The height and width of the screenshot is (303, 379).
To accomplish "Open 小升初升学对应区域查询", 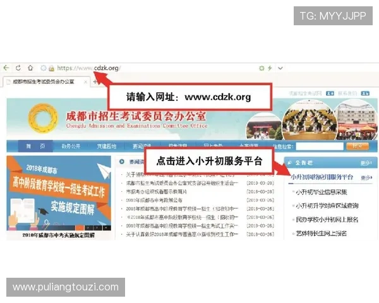I will 327,206.
